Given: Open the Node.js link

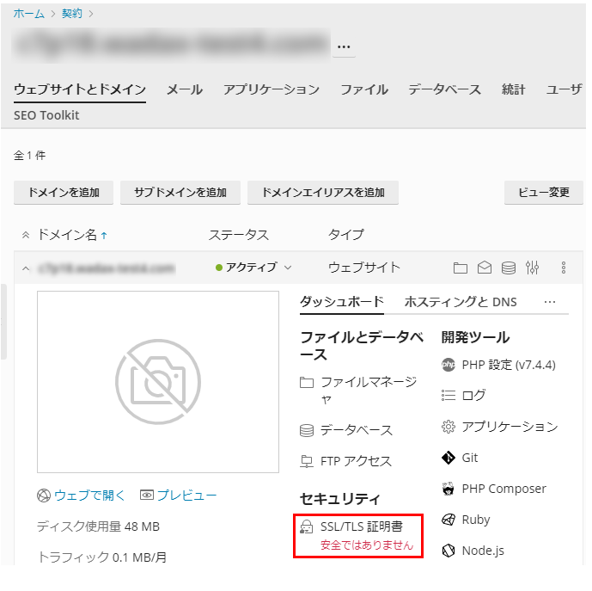Looking at the screenshot, I should [x=483, y=551].
